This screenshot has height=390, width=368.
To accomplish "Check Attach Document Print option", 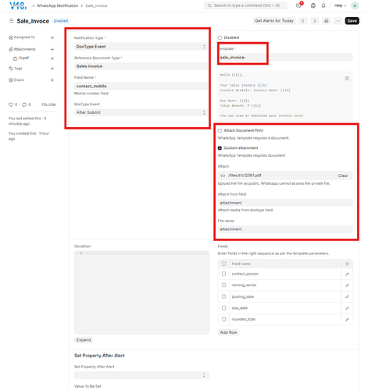I will point(220,130).
